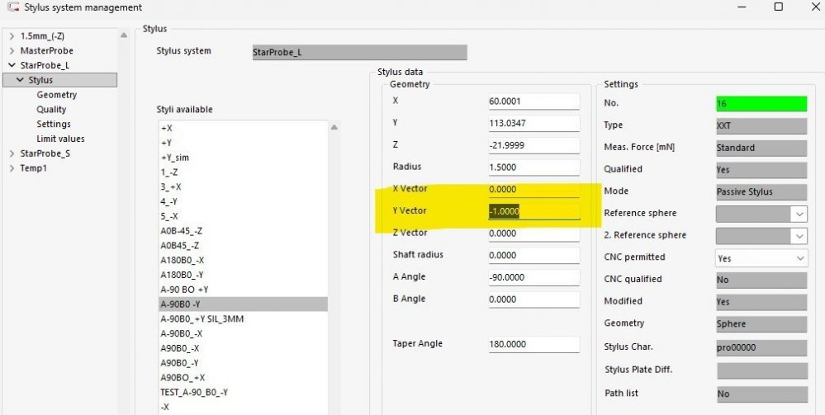The width and height of the screenshot is (825, 415).
Task: Open the 2. Reference sphere dropdown
Action: click(x=799, y=236)
